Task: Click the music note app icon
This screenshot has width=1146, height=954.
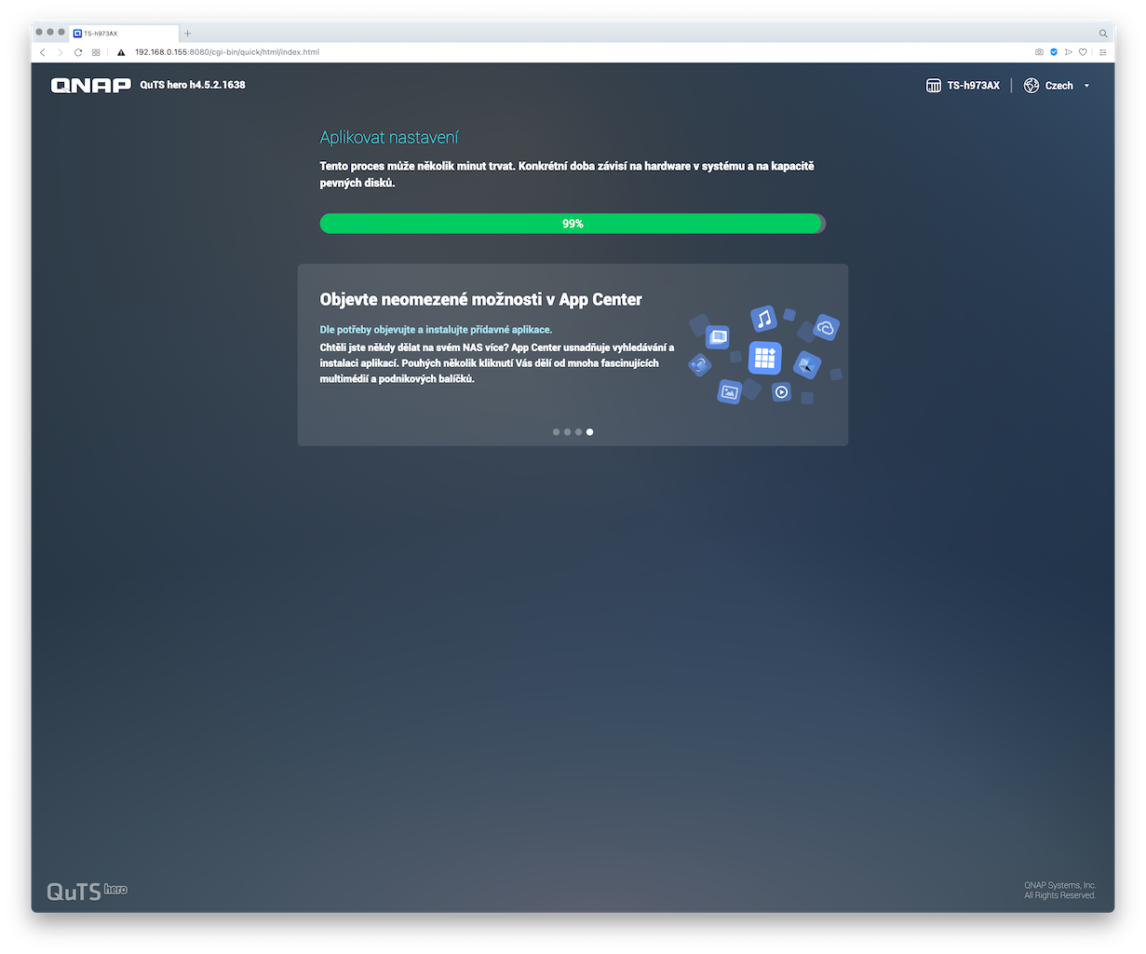Action: pyautogui.click(x=763, y=319)
